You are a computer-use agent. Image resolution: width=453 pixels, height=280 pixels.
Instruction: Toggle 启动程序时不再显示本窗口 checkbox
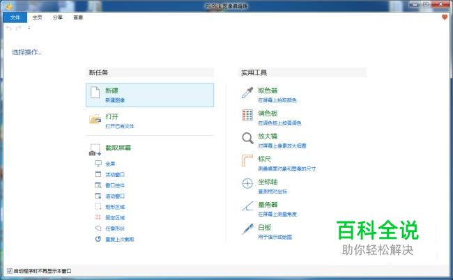[10, 271]
